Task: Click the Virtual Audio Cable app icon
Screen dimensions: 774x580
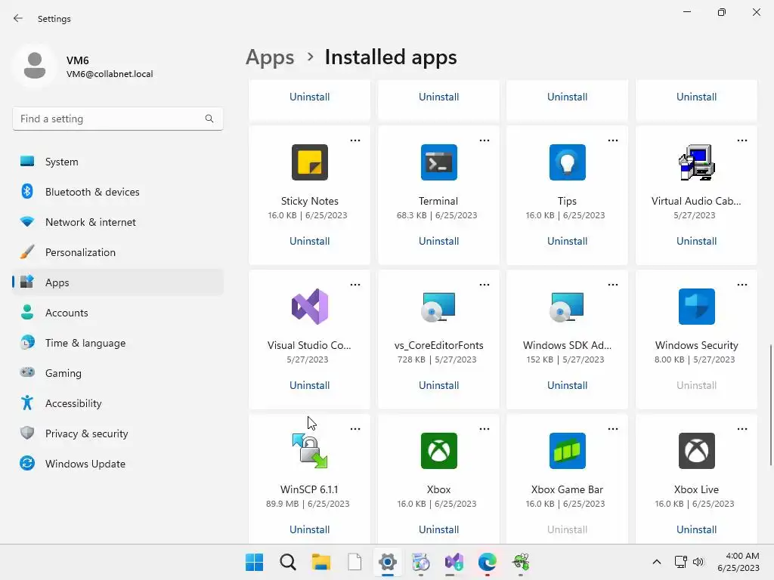Action: [x=696, y=162]
